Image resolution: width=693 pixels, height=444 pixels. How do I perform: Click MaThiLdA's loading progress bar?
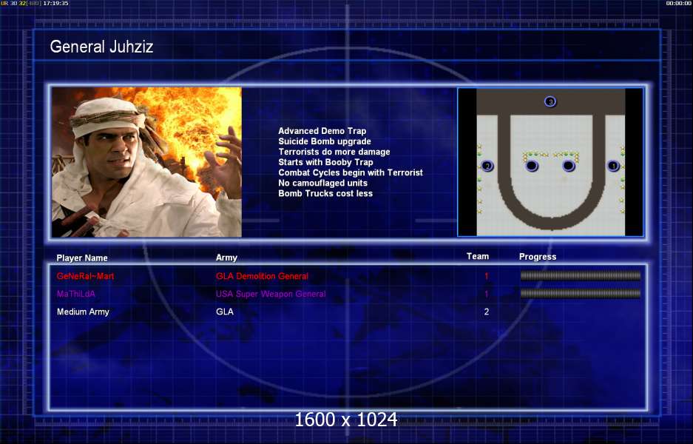click(x=580, y=294)
